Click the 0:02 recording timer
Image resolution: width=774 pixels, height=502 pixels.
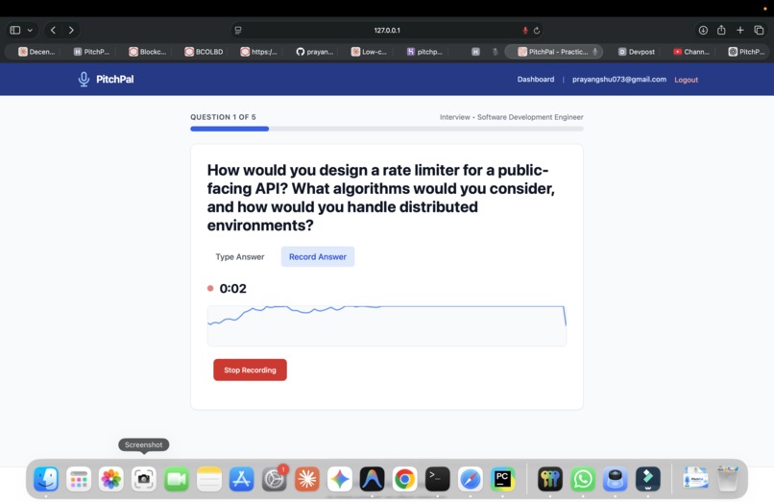(x=233, y=288)
